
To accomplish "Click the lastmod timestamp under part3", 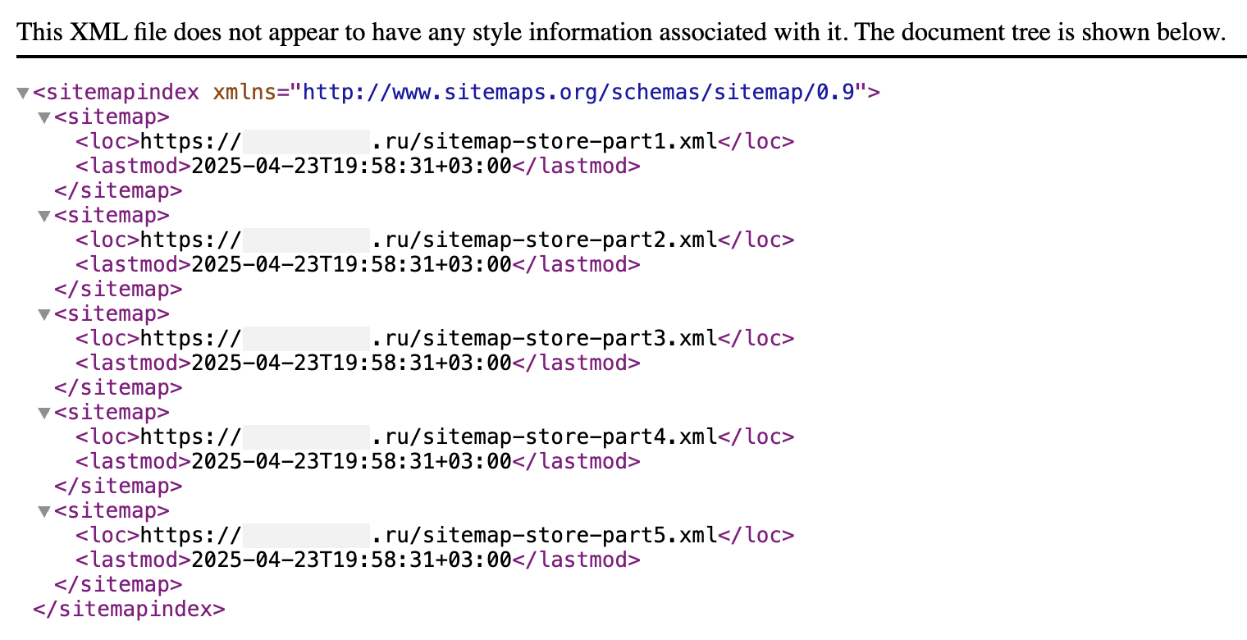I will (x=351, y=363).
